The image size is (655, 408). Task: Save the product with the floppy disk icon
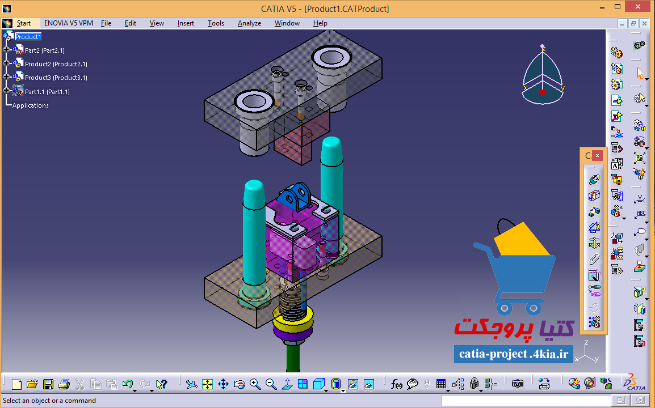[48, 384]
